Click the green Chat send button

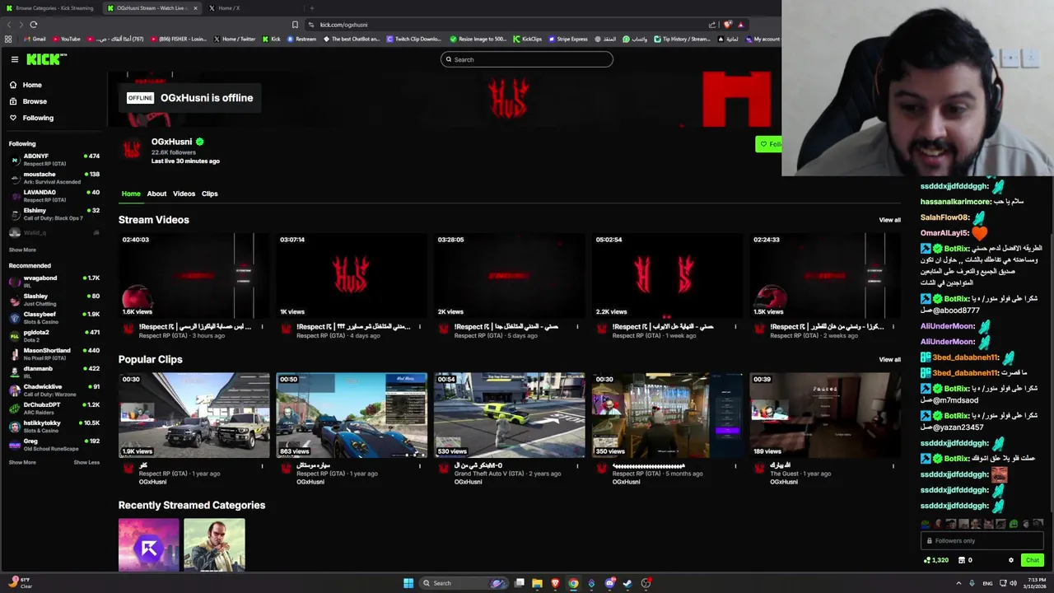click(x=1032, y=560)
